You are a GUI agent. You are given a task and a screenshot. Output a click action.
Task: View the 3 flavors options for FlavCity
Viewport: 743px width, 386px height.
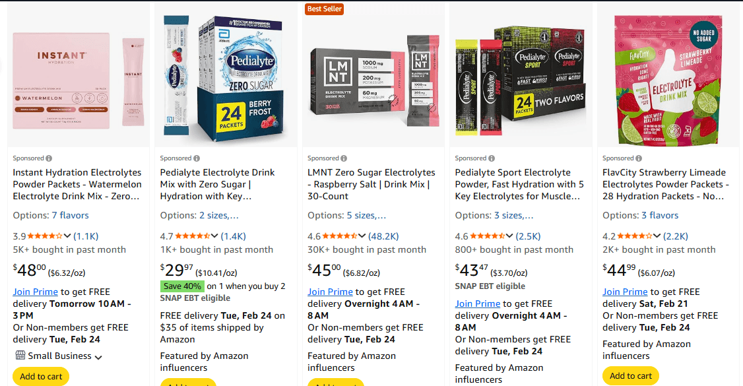pyautogui.click(x=662, y=214)
